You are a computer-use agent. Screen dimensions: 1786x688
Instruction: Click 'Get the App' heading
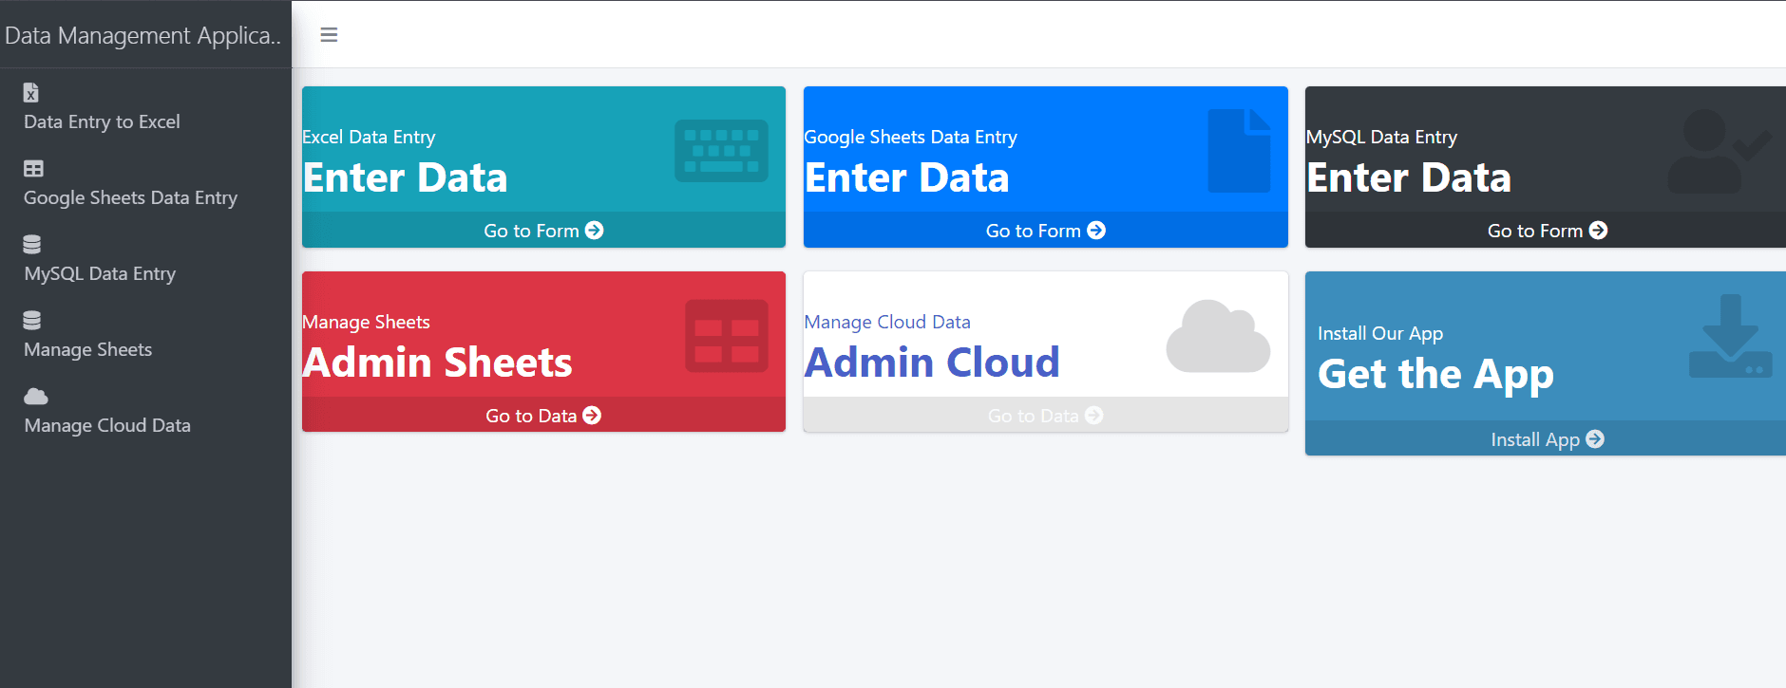(1436, 375)
